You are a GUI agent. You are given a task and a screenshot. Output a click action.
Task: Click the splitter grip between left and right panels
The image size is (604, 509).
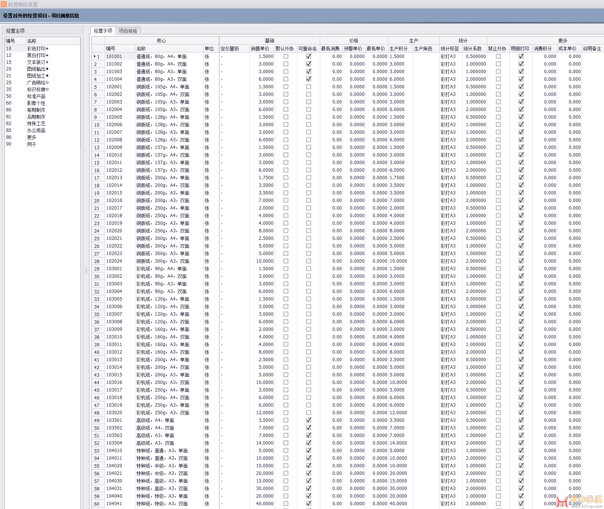(87, 270)
